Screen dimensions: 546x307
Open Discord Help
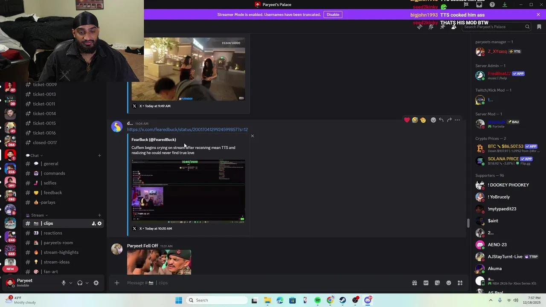492,5
